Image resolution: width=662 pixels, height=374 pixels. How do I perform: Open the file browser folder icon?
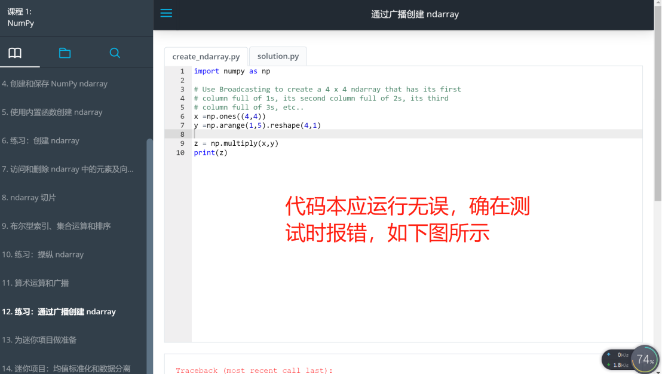pyautogui.click(x=65, y=53)
